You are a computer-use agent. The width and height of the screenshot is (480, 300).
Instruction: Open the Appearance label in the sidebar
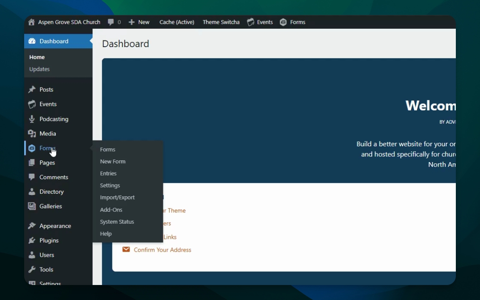click(55, 226)
